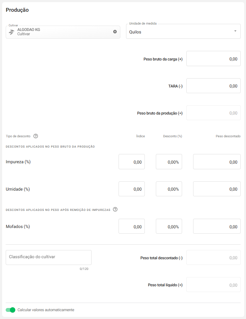Click the Mofados Desconto percent field
This screenshot has width=246, height=319.
tap(169, 226)
